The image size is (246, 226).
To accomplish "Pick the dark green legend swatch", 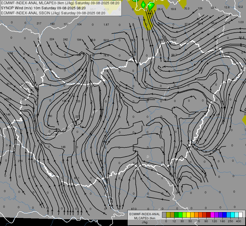I will [x=176, y=215].
